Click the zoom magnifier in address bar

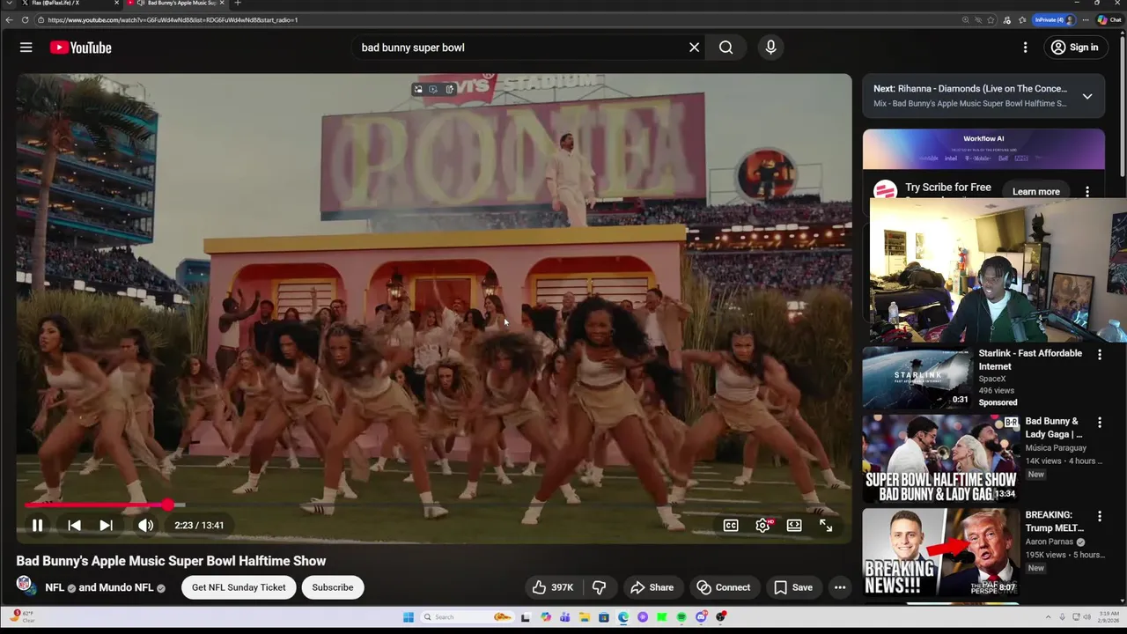tap(965, 19)
